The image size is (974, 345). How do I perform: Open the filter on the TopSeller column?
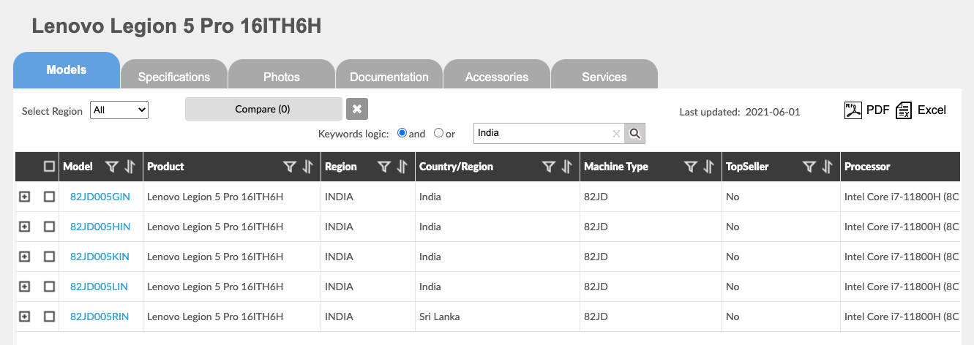click(x=809, y=167)
